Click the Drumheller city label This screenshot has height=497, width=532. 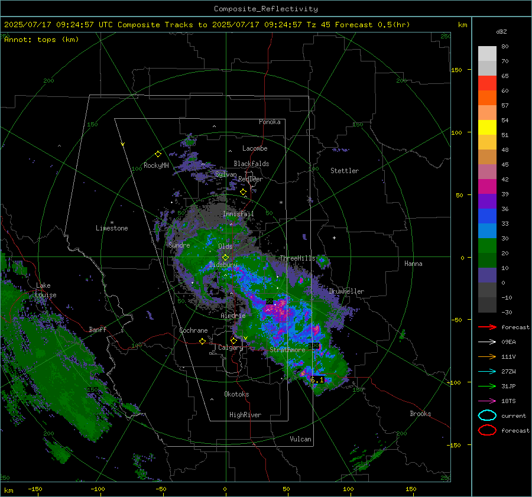346,291
